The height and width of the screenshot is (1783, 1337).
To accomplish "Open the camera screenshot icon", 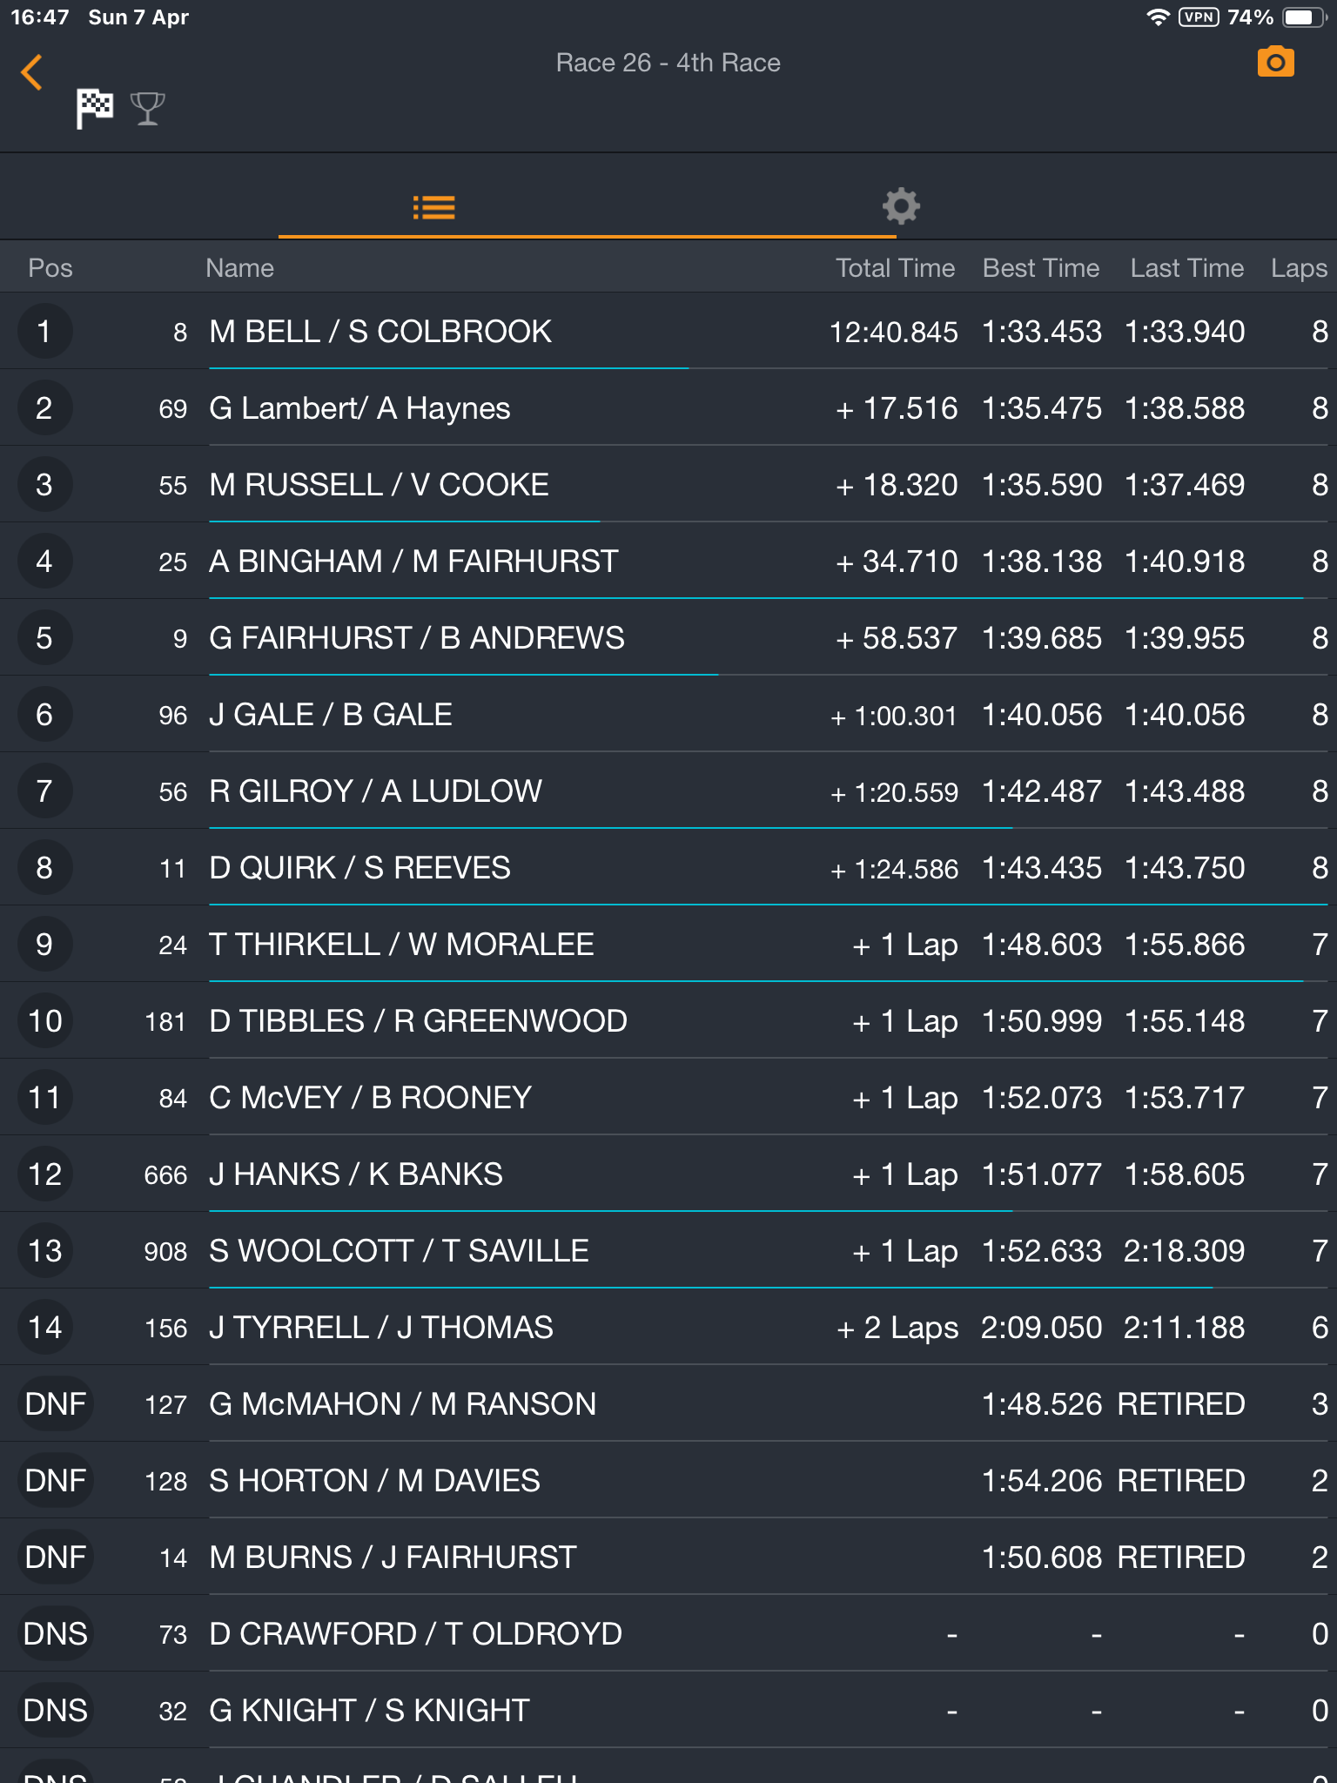I will pyautogui.click(x=1275, y=62).
